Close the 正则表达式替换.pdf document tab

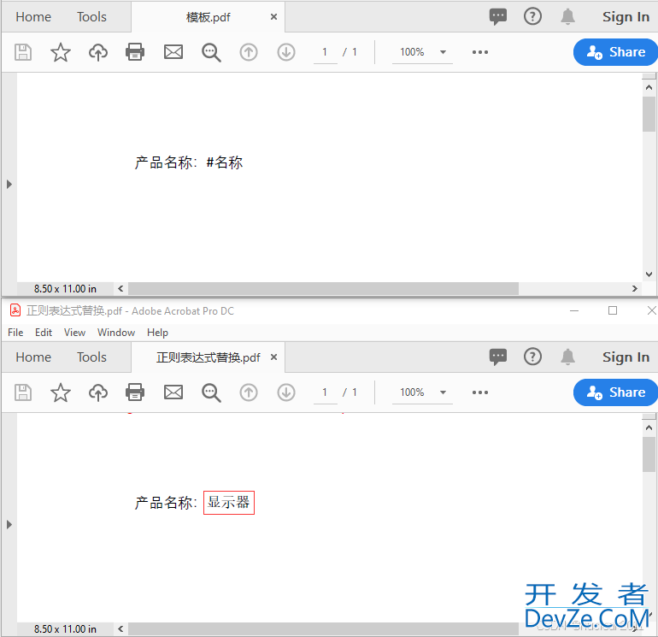click(x=273, y=357)
